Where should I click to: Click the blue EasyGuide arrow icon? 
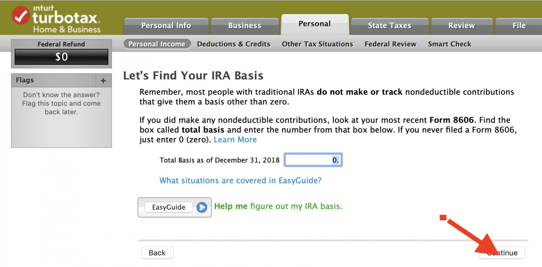[201, 207]
